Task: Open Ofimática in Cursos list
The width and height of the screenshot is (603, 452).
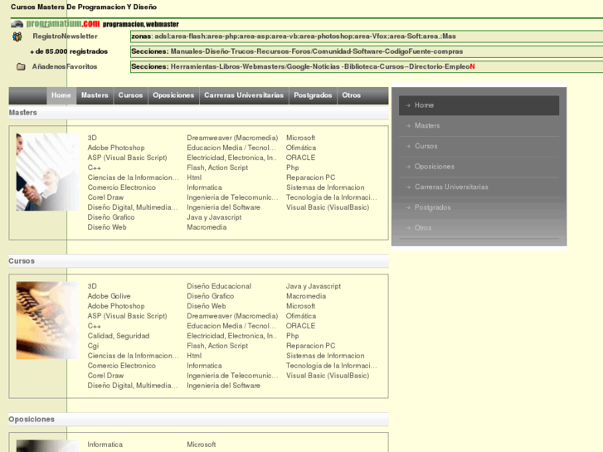Action: point(301,316)
